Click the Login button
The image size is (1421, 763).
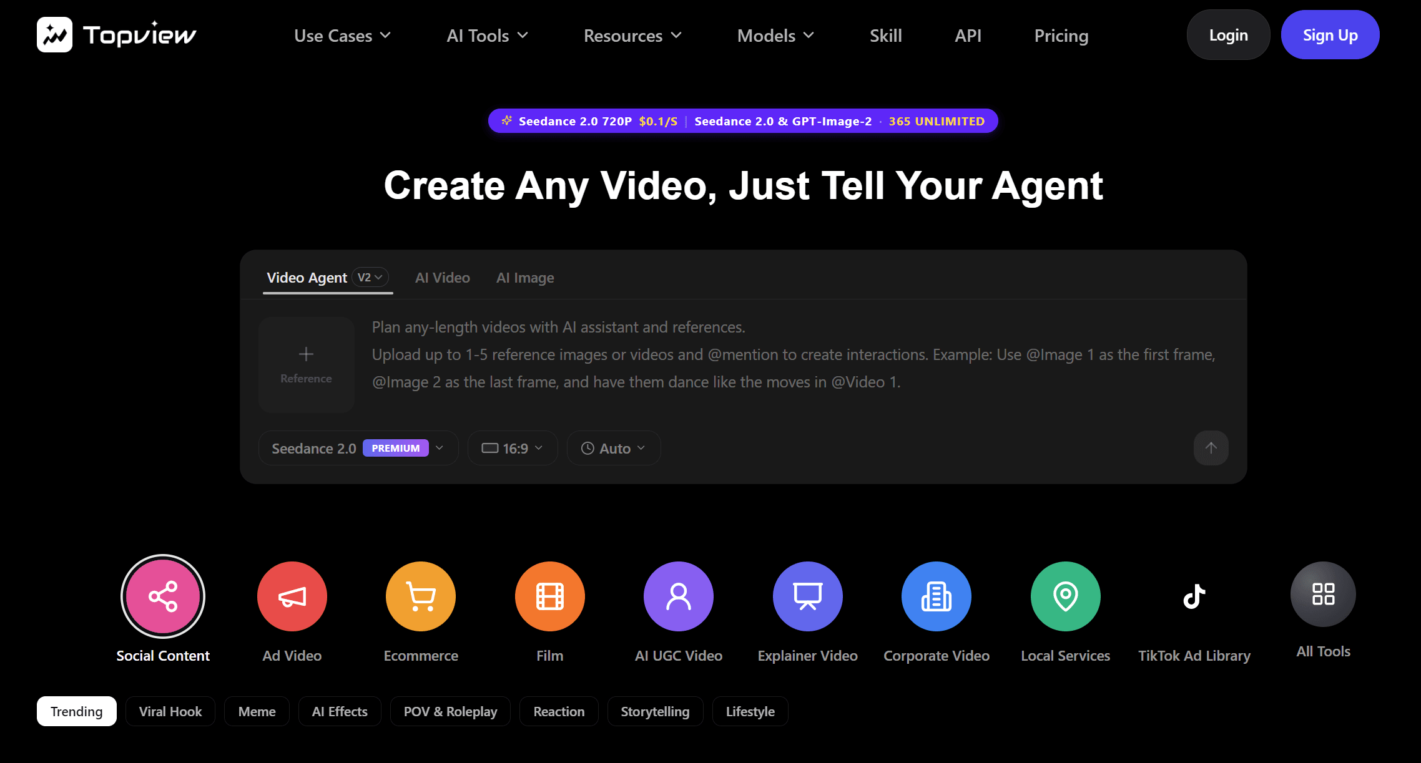pos(1228,35)
